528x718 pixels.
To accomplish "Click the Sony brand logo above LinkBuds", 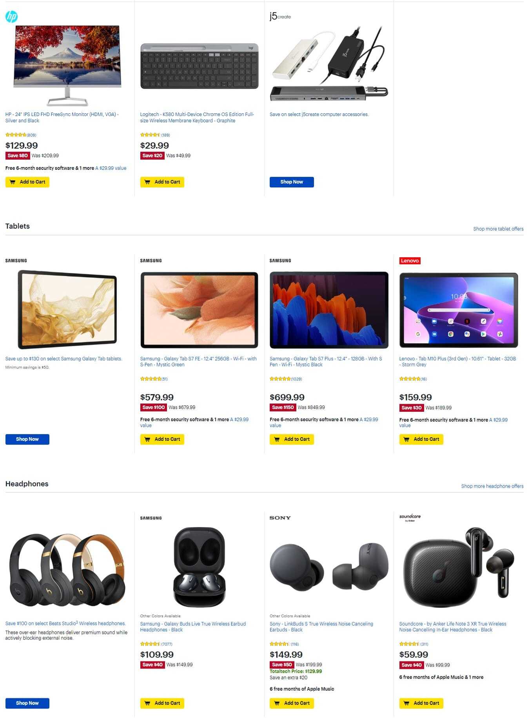I will 280,518.
